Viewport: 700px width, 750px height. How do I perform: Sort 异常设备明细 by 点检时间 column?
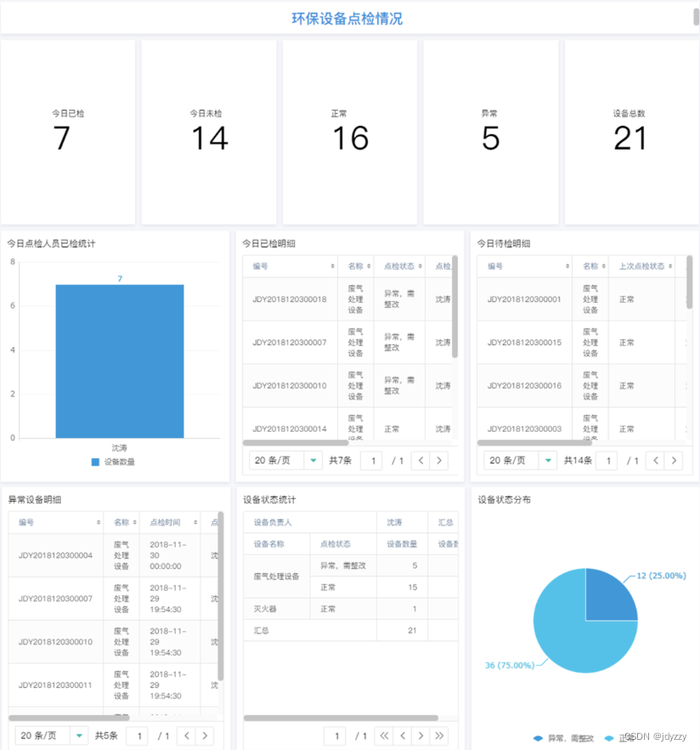point(195,522)
